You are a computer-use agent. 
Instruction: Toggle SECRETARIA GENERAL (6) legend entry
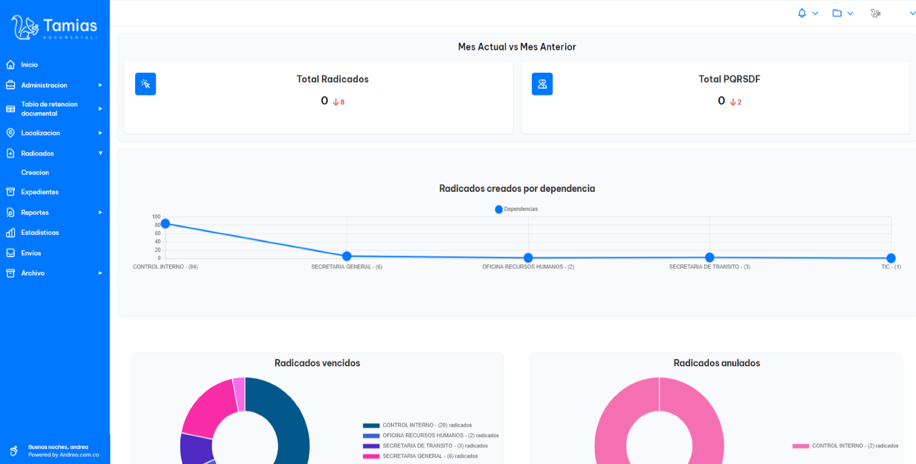430,456
